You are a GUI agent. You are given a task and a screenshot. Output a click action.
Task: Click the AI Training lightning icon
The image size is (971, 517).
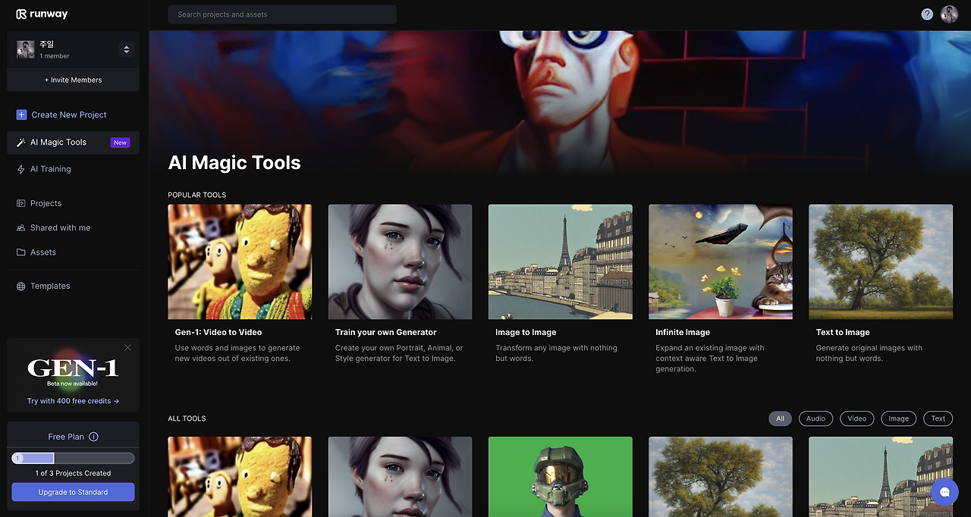21,169
